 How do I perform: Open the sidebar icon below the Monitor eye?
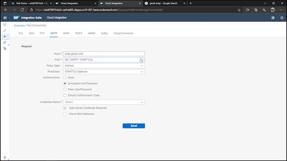click(5, 42)
